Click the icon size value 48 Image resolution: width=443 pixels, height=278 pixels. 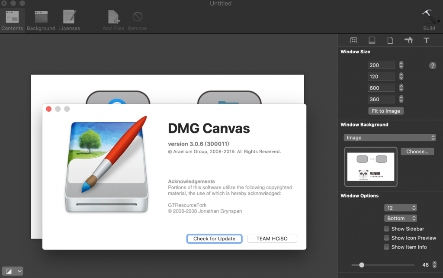click(x=425, y=265)
